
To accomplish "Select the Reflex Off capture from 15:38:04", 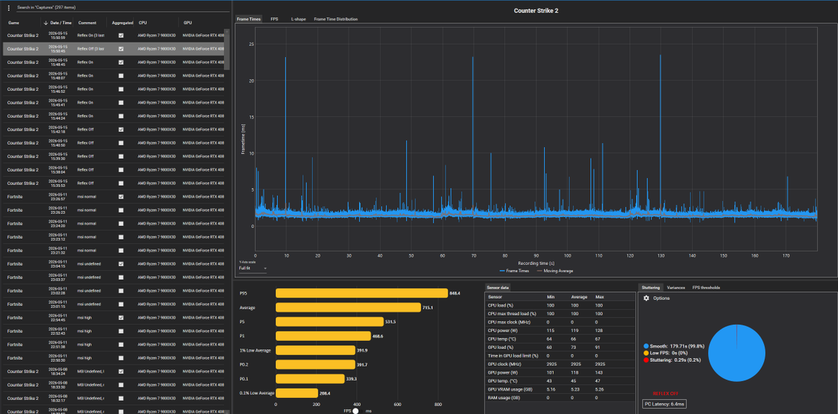I will (115, 170).
